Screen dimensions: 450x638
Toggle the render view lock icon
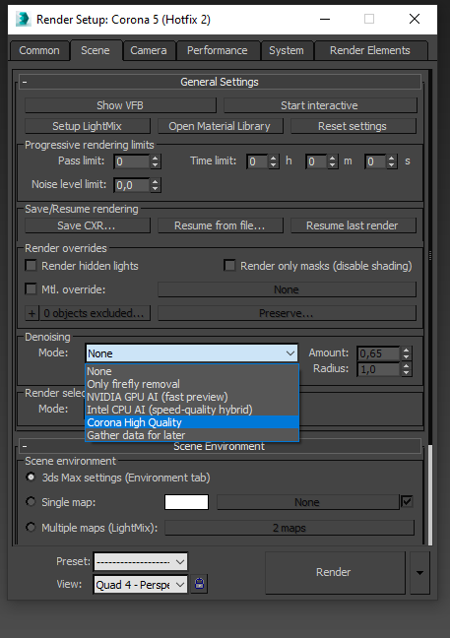(x=199, y=584)
